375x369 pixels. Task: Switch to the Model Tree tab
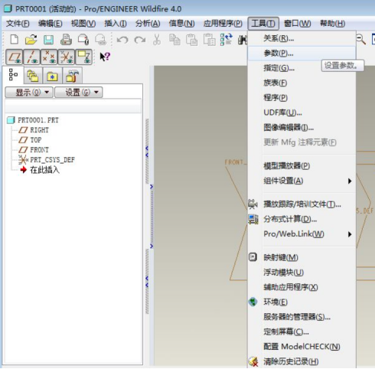pos(13,75)
